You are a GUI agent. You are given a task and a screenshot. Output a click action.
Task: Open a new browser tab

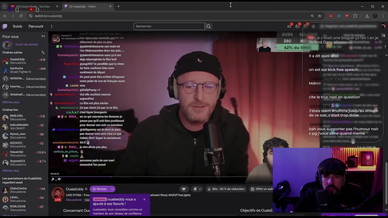(118, 6)
